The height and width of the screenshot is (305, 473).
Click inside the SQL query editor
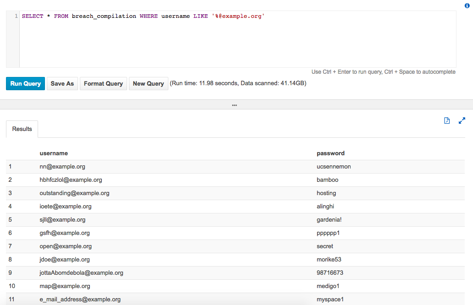point(229,41)
